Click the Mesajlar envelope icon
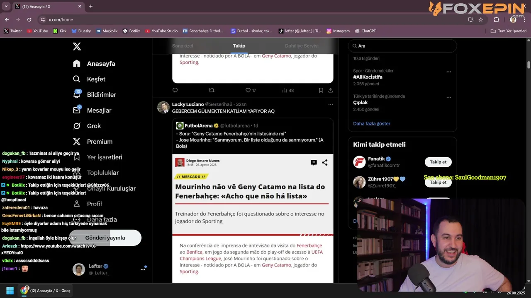The image size is (531, 298). (x=77, y=111)
